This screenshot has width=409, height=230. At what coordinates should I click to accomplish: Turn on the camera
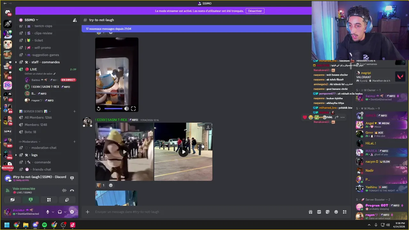click(12, 200)
